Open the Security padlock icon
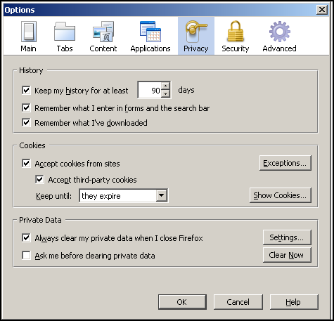Screen dimensions: 334x321 (x=236, y=32)
